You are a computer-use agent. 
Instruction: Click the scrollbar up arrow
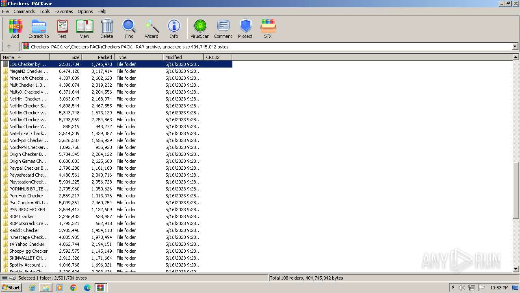click(516, 57)
